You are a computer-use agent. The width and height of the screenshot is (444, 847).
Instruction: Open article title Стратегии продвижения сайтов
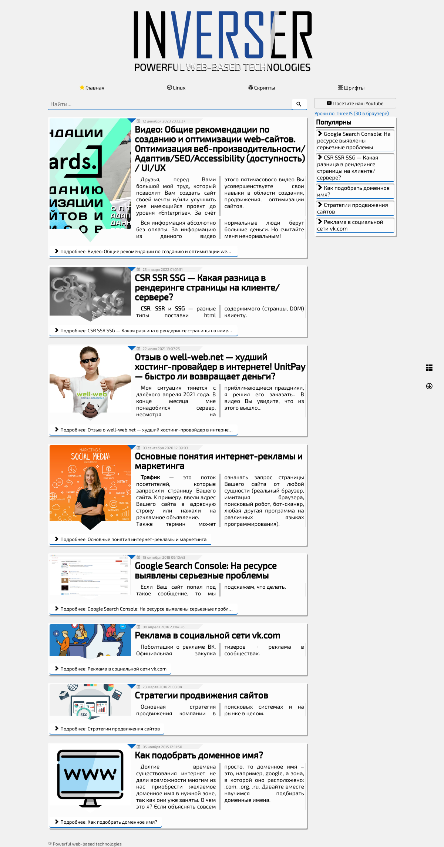[201, 695]
